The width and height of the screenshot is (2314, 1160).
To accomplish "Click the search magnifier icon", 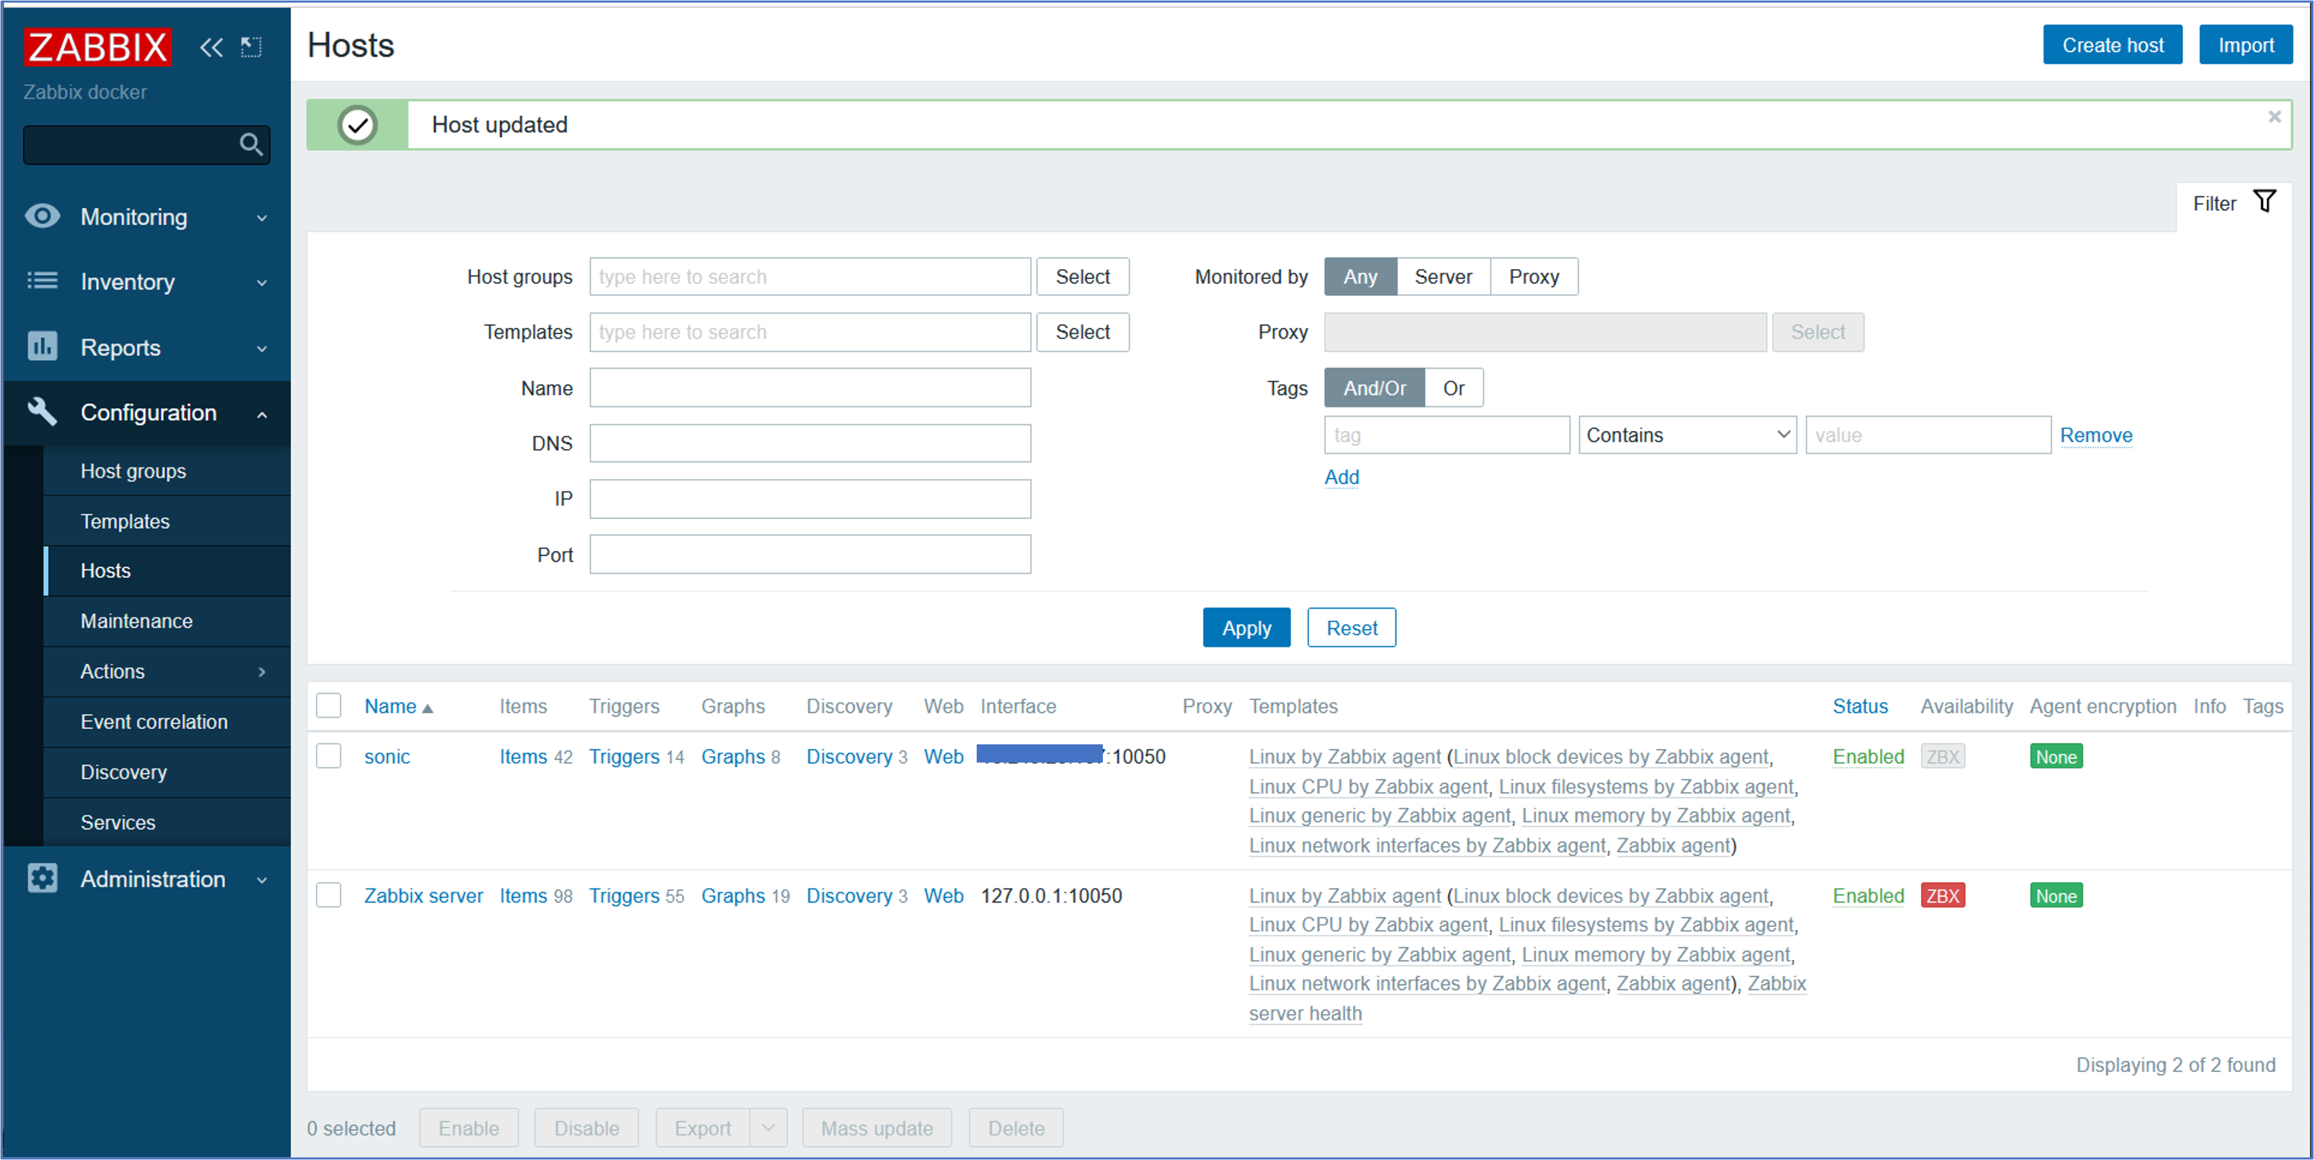I will [x=251, y=144].
